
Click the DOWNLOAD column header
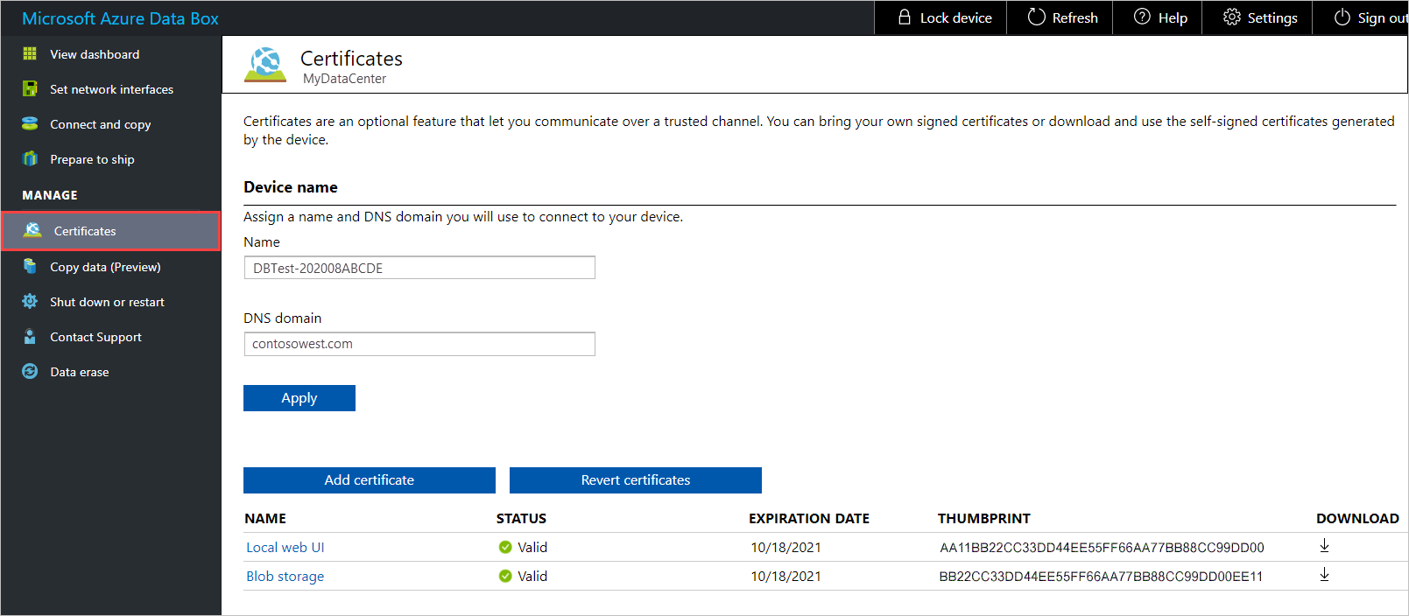[1357, 519]
